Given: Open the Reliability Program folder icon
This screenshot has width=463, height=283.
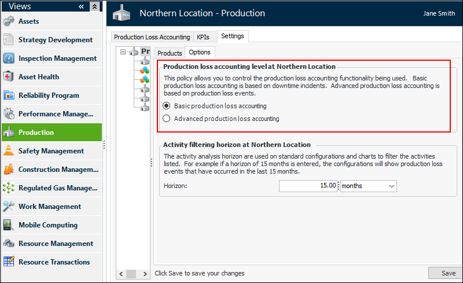Looking at the screenshot, I should (9, 95).
